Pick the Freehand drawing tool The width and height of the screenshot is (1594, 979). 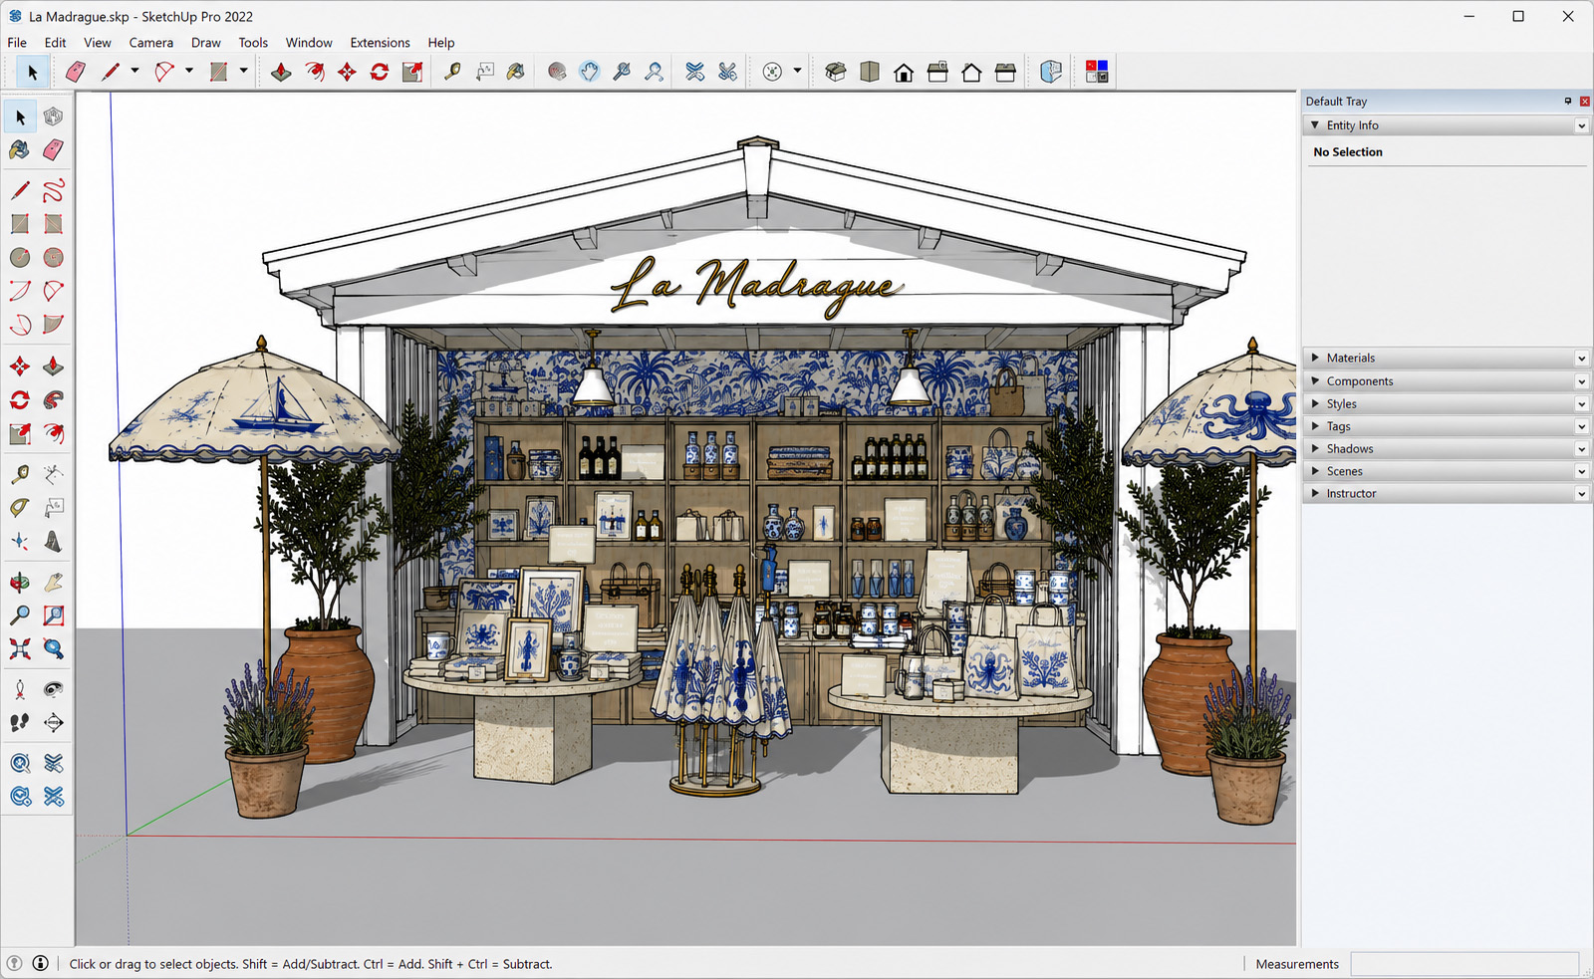click(x=53, y=190)
